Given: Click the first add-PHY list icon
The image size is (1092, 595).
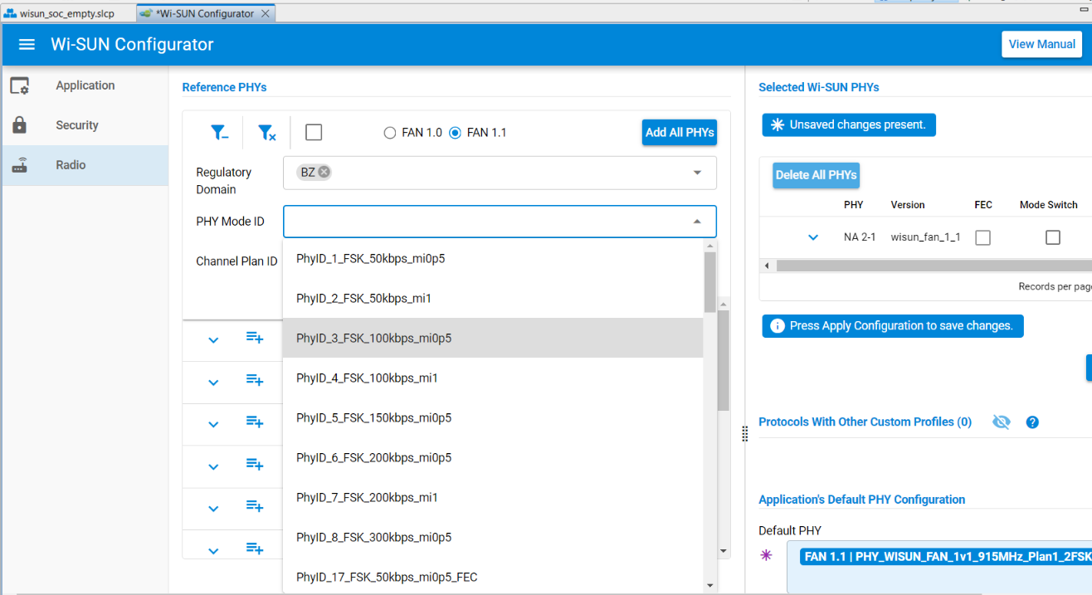Looking at the screenshot, I should point(255,338).
